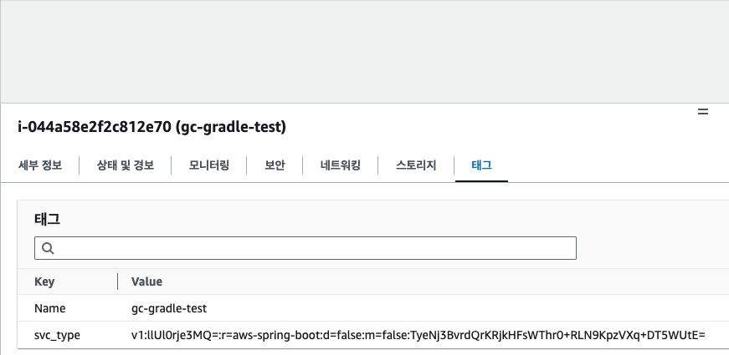729x355 pixels.
Task: Show the 스토리지 tab
Action: (x=416, y=165)
